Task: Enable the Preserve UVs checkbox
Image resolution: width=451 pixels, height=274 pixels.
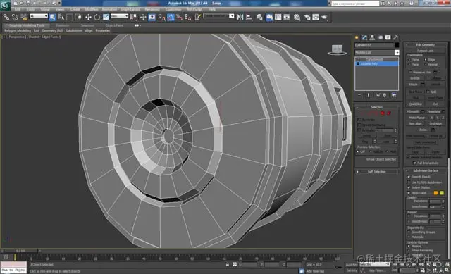Action: (x=409, y=72)
